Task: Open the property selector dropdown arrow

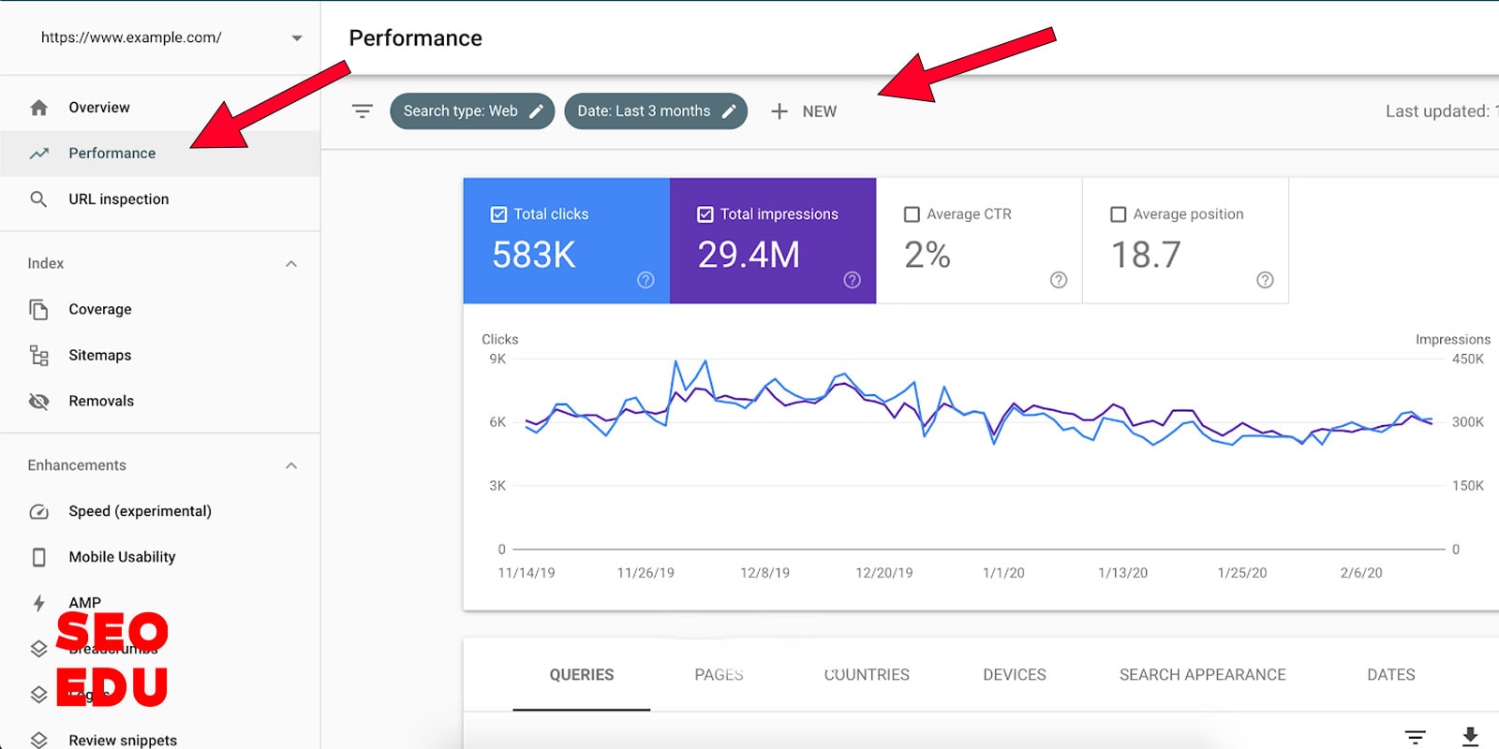Action: pos(297,38)
